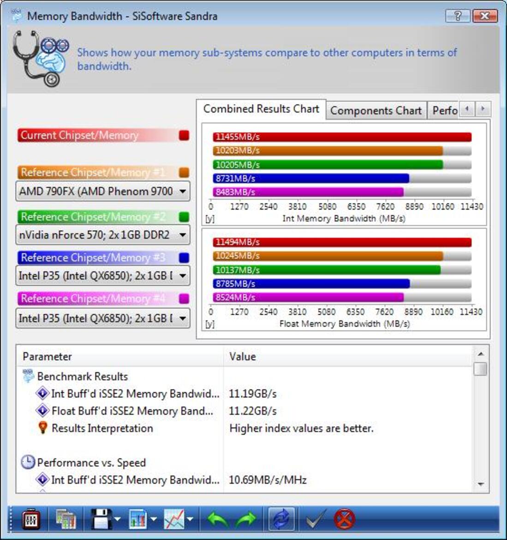507x540 pixels.
Task: Click the results list scrollbar down arrow
Action: [481, 484]
